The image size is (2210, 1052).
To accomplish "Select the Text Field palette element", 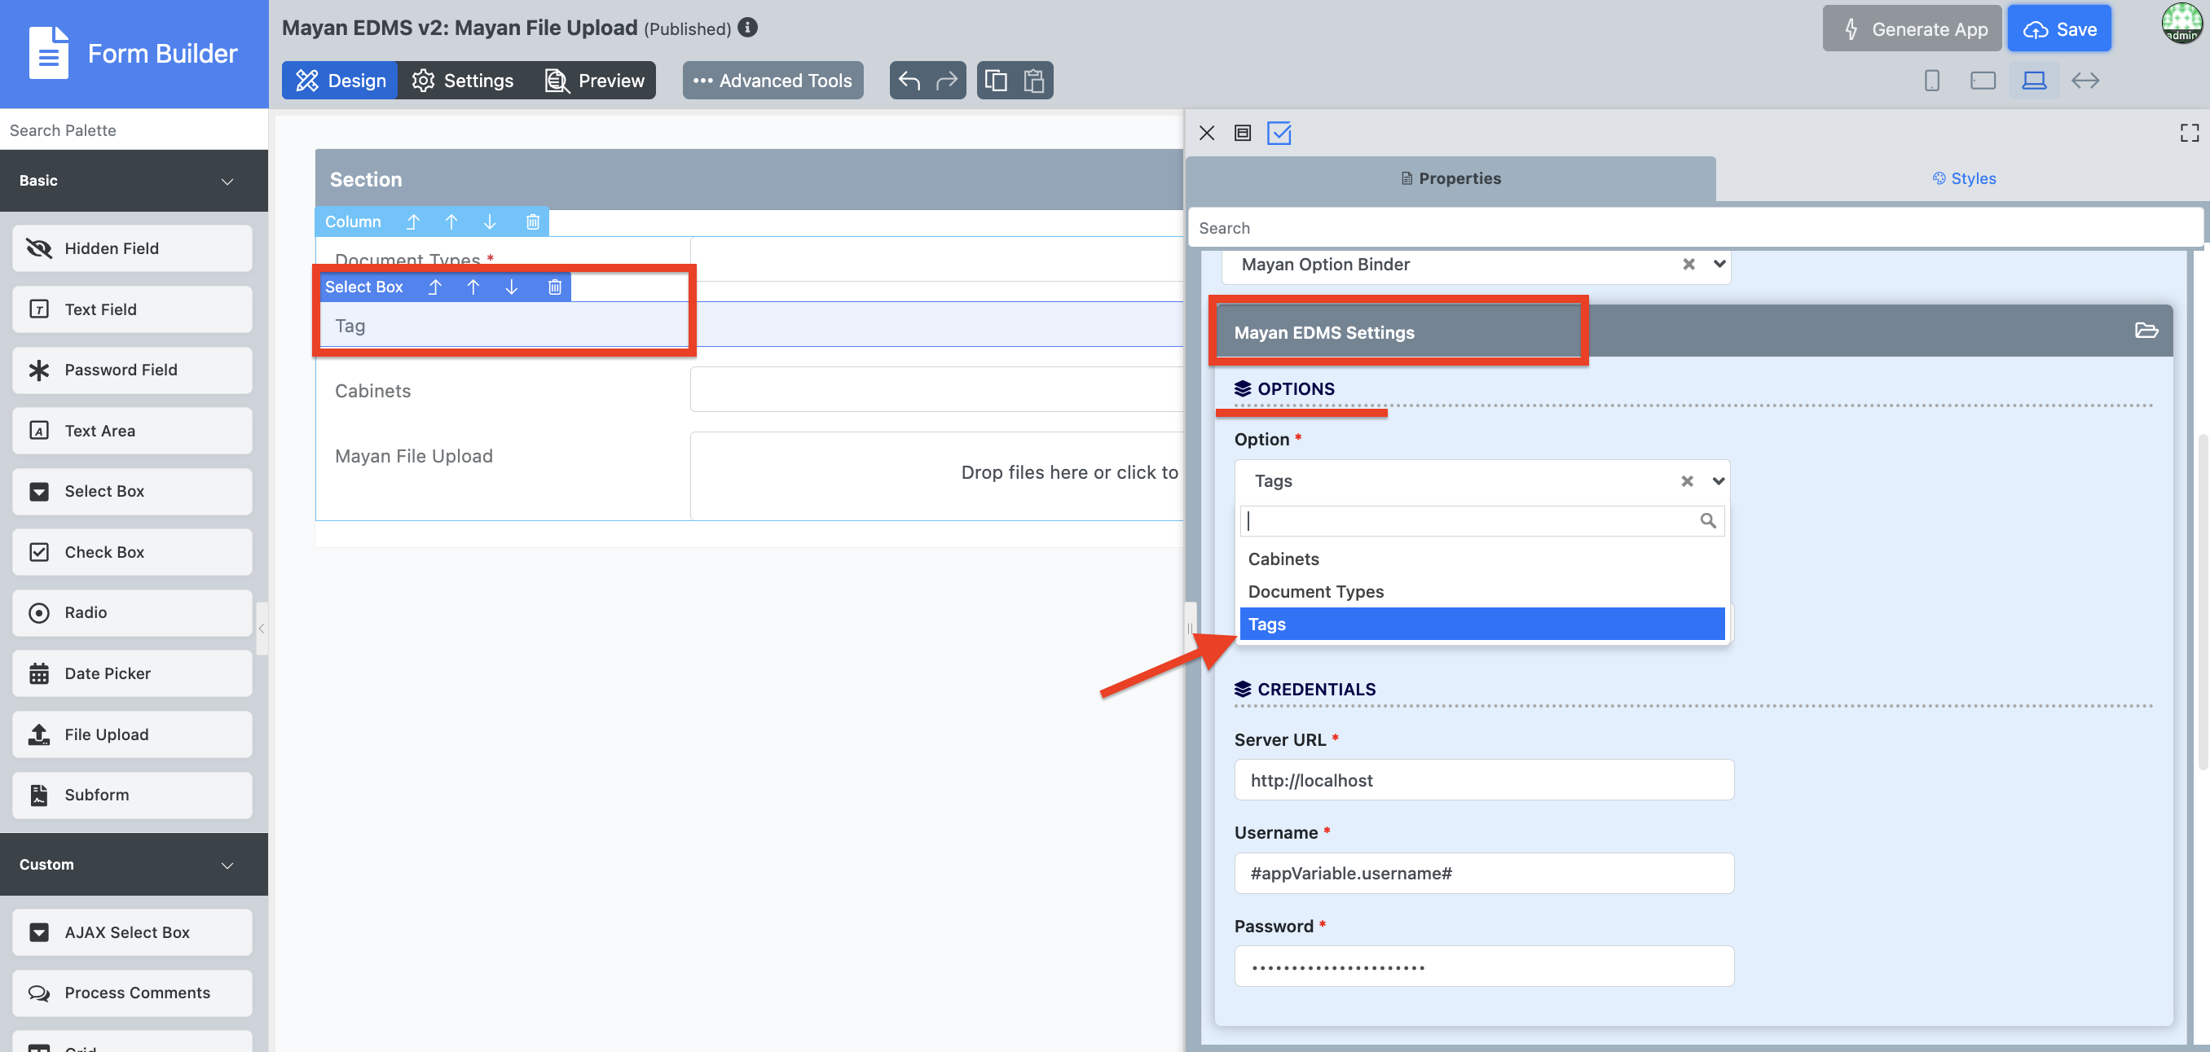I will [x=132, y=309].
